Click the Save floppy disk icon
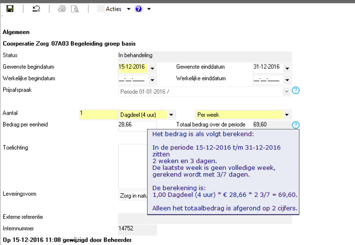Image resolution: width=355 pixels, height=245 pixels. [x=10, y=9]
